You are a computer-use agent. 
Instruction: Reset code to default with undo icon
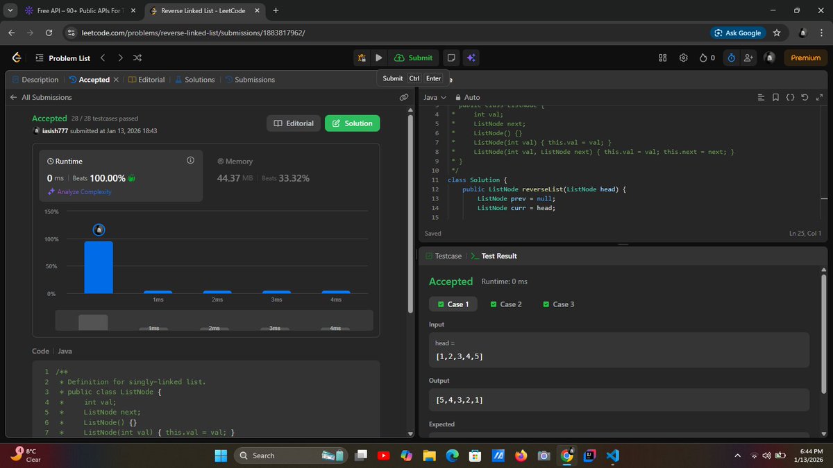point(805,98)
